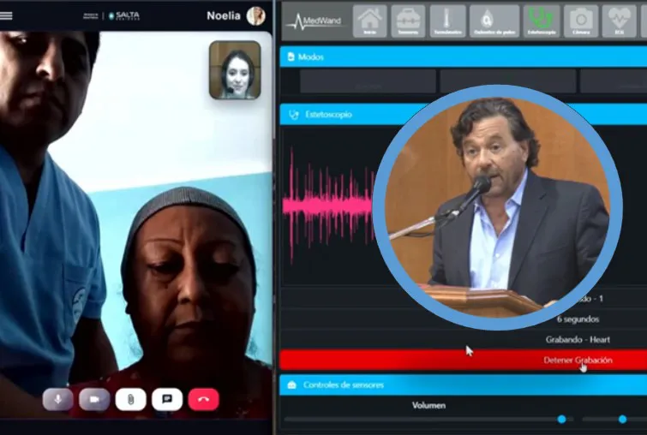Click the Volumen slider handle
This screenshot has width=647, height=435.
561,419
